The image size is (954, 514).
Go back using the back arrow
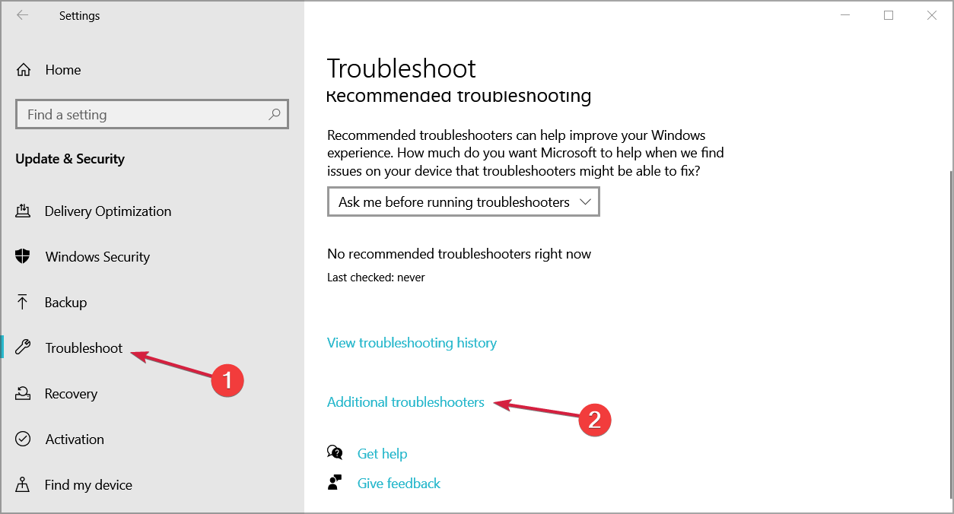[23, 15]
